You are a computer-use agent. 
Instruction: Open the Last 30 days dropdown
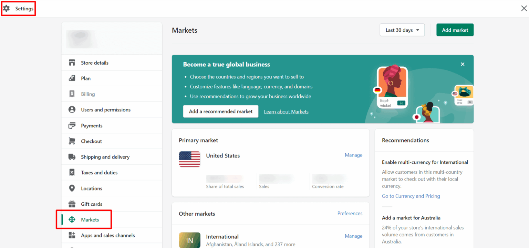tap(402, 30)
